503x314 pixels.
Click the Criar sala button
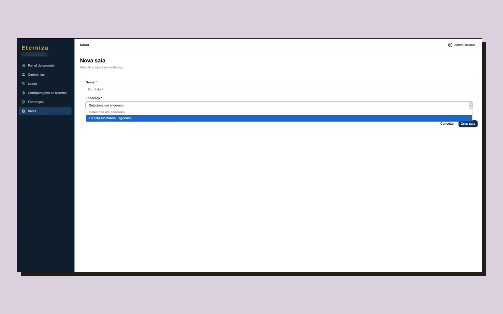pyautogui.click(x=468, y=124)
